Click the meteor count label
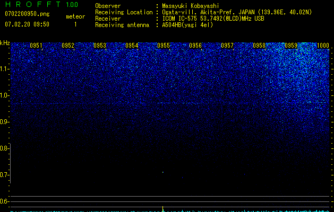 pos(75,16)
